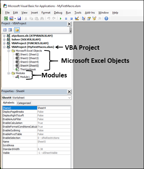Toggle Design Mode icon

click(77, 18)
